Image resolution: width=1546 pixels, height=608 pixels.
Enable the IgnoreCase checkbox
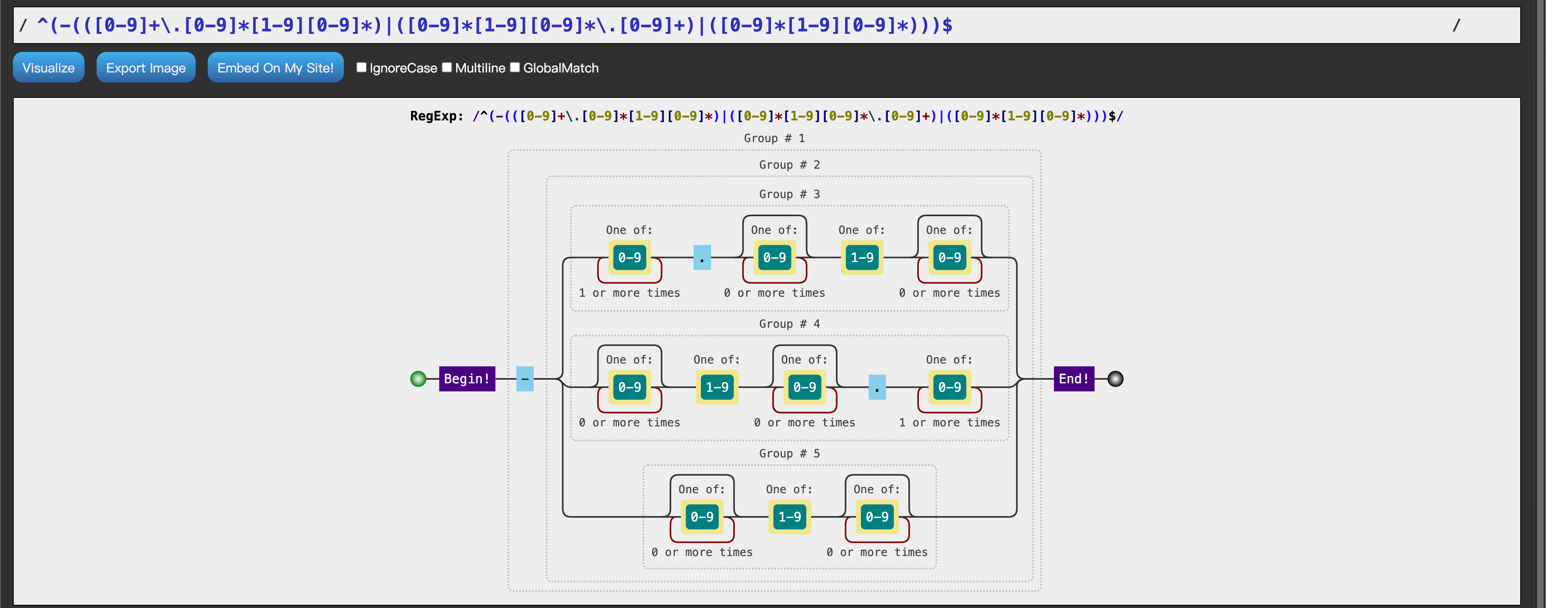point(361,67)
